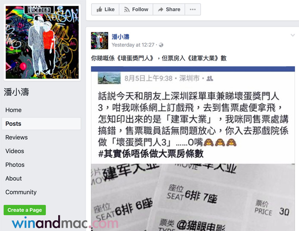
Task: Open the About section
Action: (x=14, y=179)
